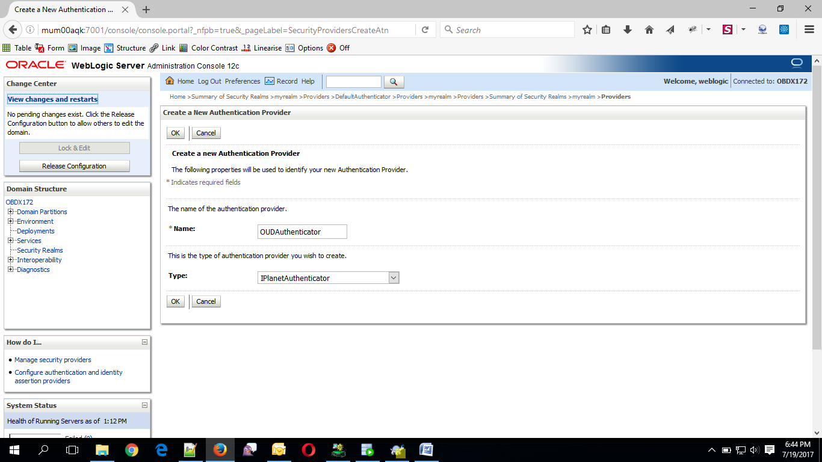Open Microsoft Word from the taskbar

[426, 449]
